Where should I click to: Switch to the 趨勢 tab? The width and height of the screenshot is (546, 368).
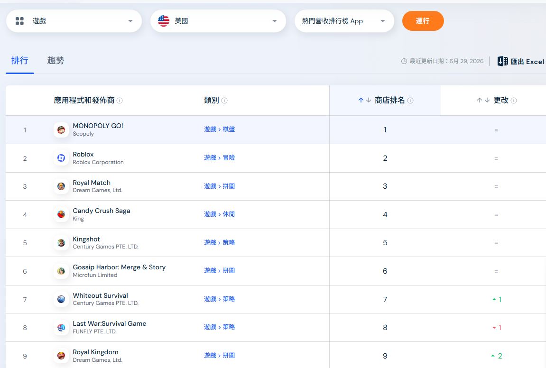tap(56, 61)
